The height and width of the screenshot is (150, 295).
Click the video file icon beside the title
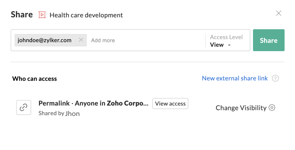tap(42, 15)
